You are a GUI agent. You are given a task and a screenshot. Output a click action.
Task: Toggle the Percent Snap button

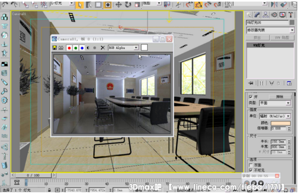coord(208,5)
